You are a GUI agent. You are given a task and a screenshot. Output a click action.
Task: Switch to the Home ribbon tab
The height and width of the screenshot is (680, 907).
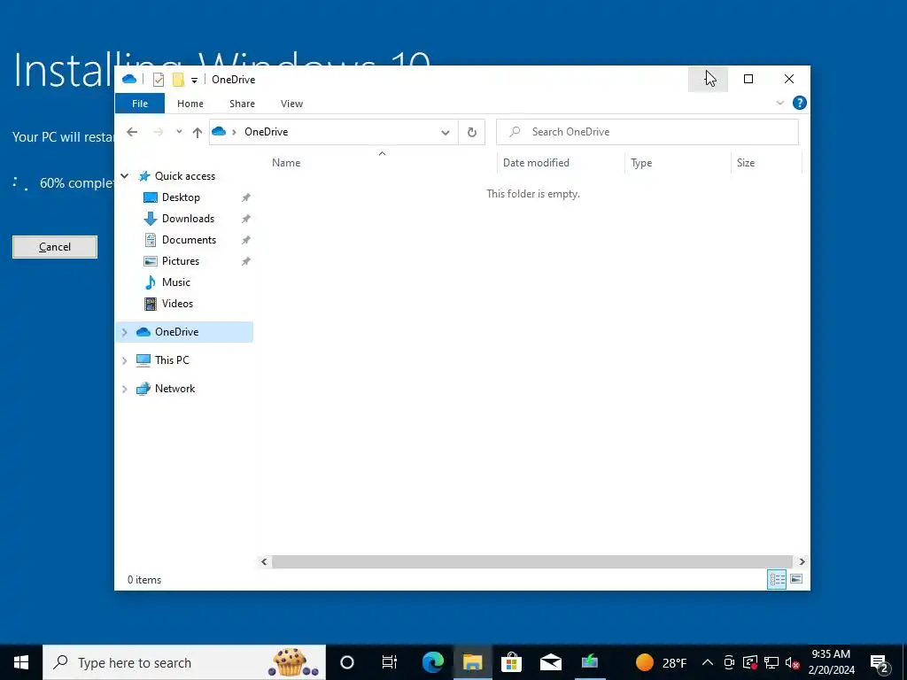pos(190,104)
